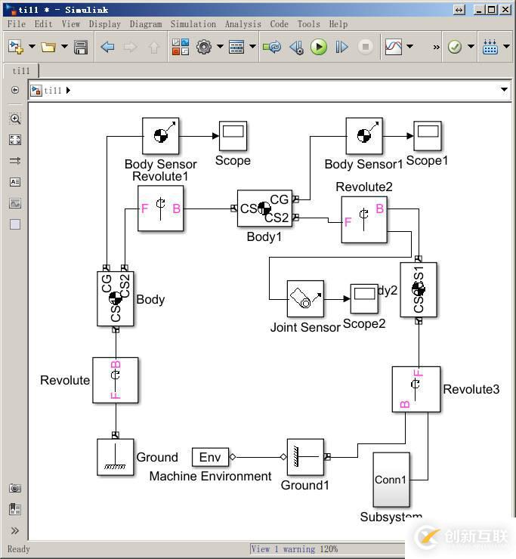Open the Analysis menu
Viewport: 516px width, 559px height.
[x=243, y=24]
